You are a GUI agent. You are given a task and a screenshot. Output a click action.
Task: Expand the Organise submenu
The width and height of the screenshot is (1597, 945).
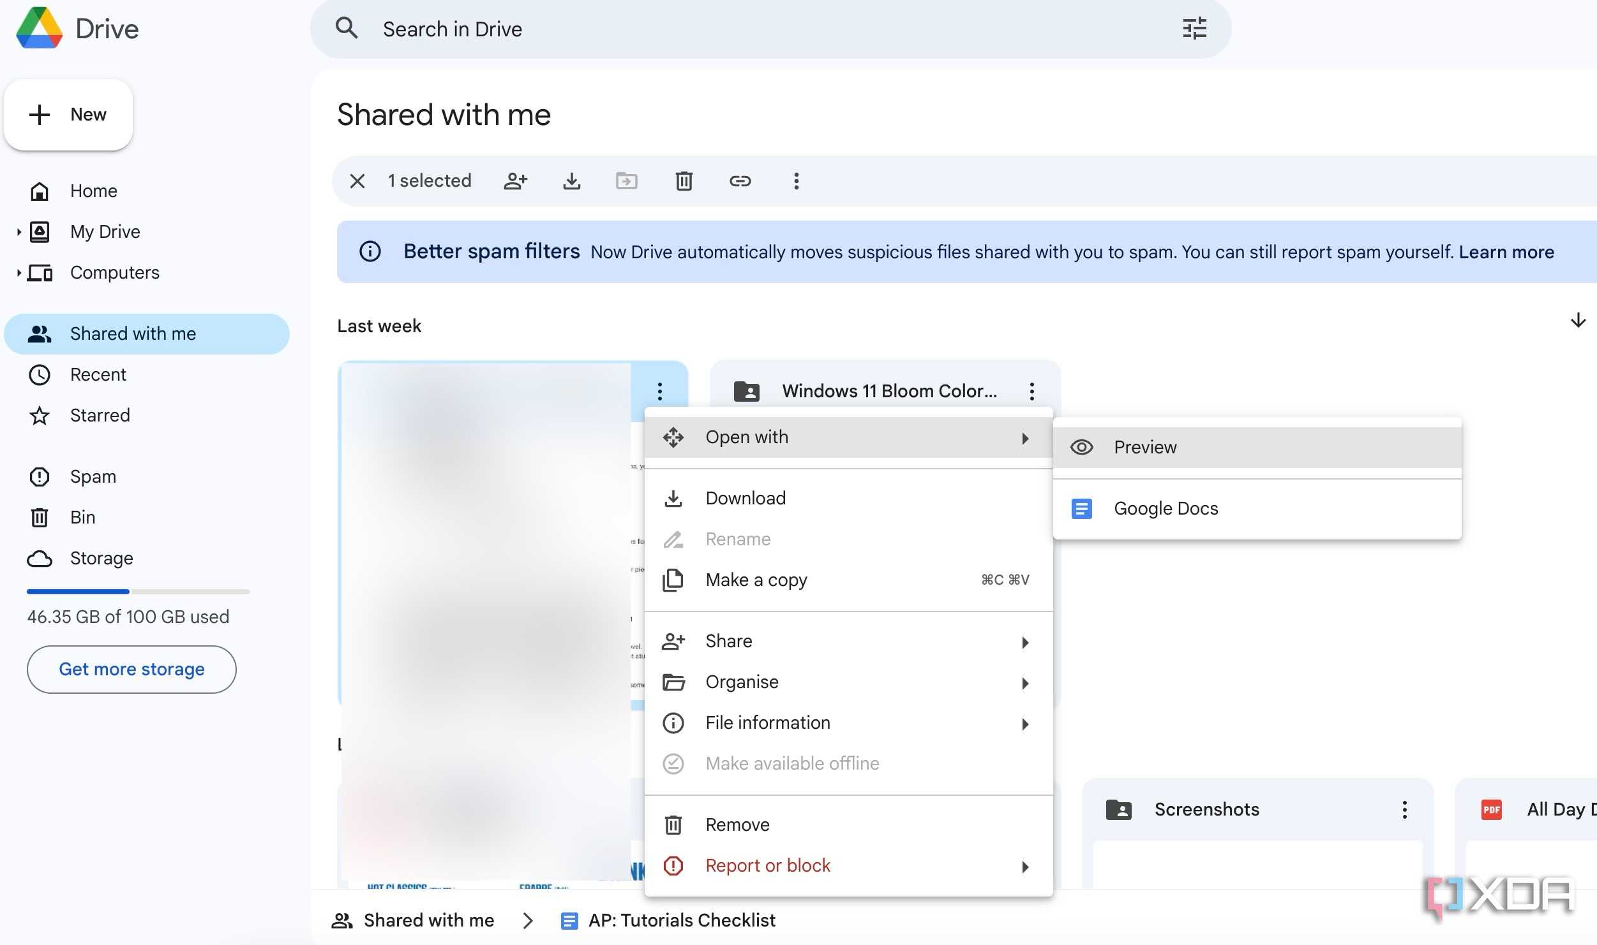pos(848,682)
